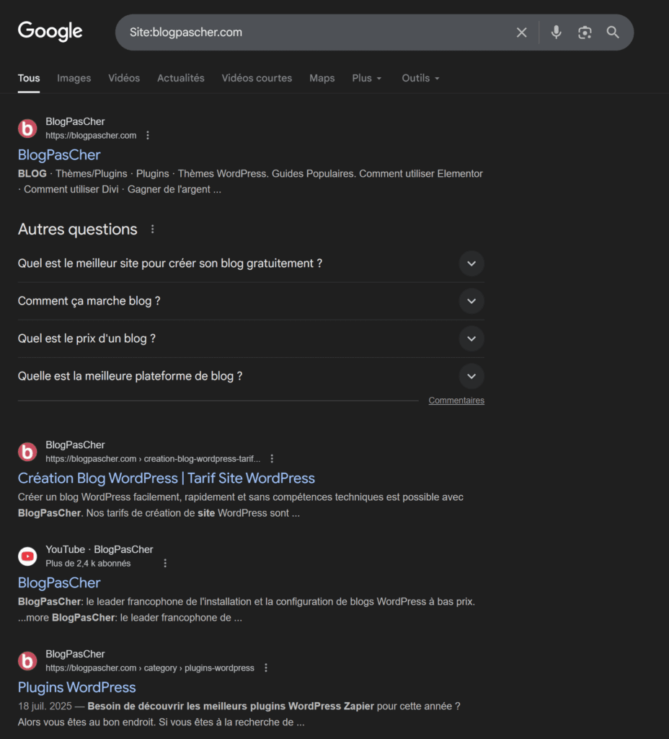This screenshot has height=739, width=669.
Task: Switch to the Actualités tab
Action: tap(181, 78)
